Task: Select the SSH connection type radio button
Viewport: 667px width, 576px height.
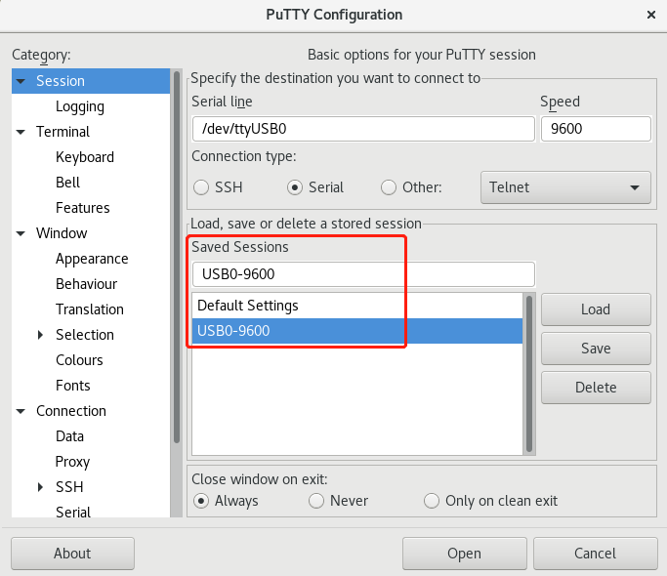Action: (201, 187)
